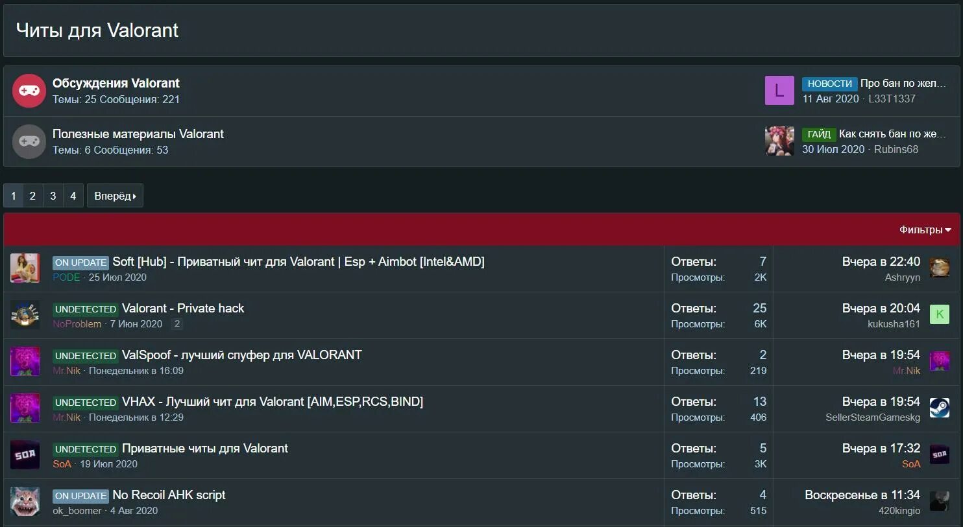Jump to page 2 of the Private hack thread

click(177, 323)
